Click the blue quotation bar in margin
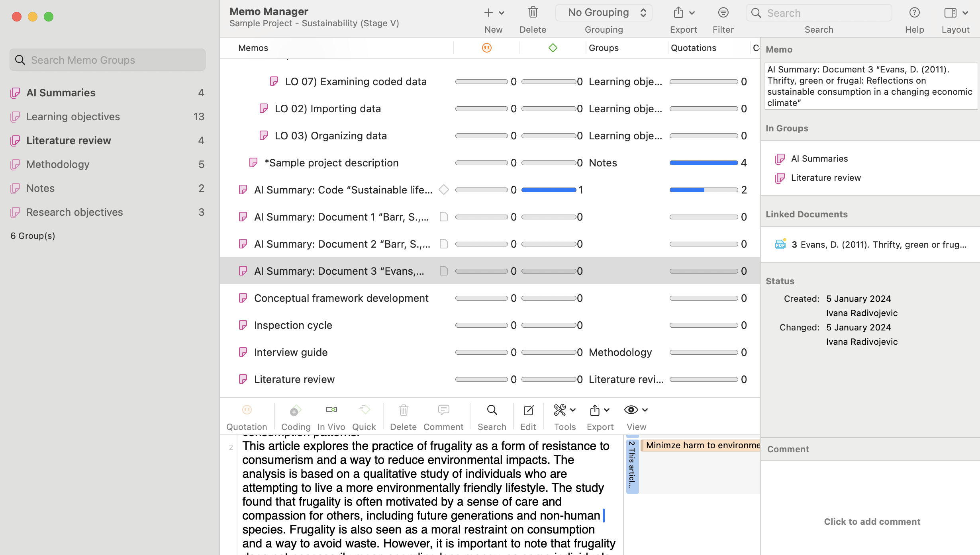Screen dimensions: 980x555 click(632, 466)
